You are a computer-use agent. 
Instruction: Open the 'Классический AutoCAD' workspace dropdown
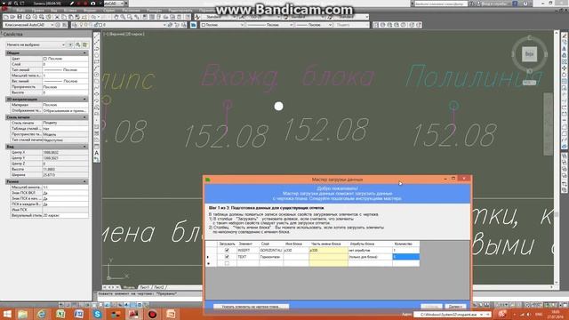tap(28, 25)
